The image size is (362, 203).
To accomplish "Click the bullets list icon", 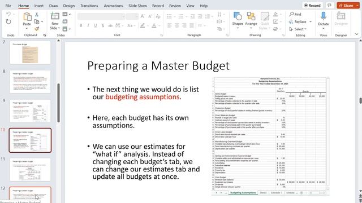I will coord(170,16).
